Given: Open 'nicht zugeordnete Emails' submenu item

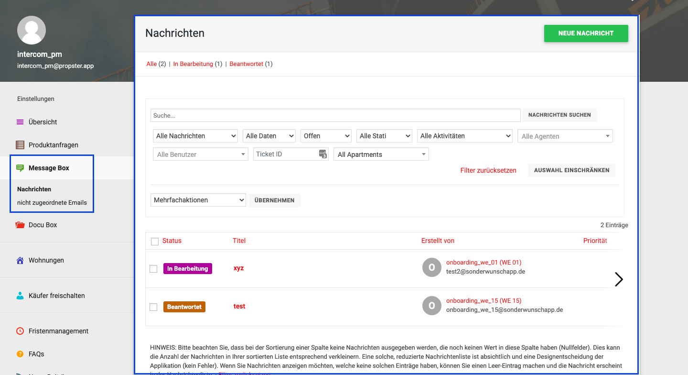Looking at the screenshot, I should pos(52,202).
